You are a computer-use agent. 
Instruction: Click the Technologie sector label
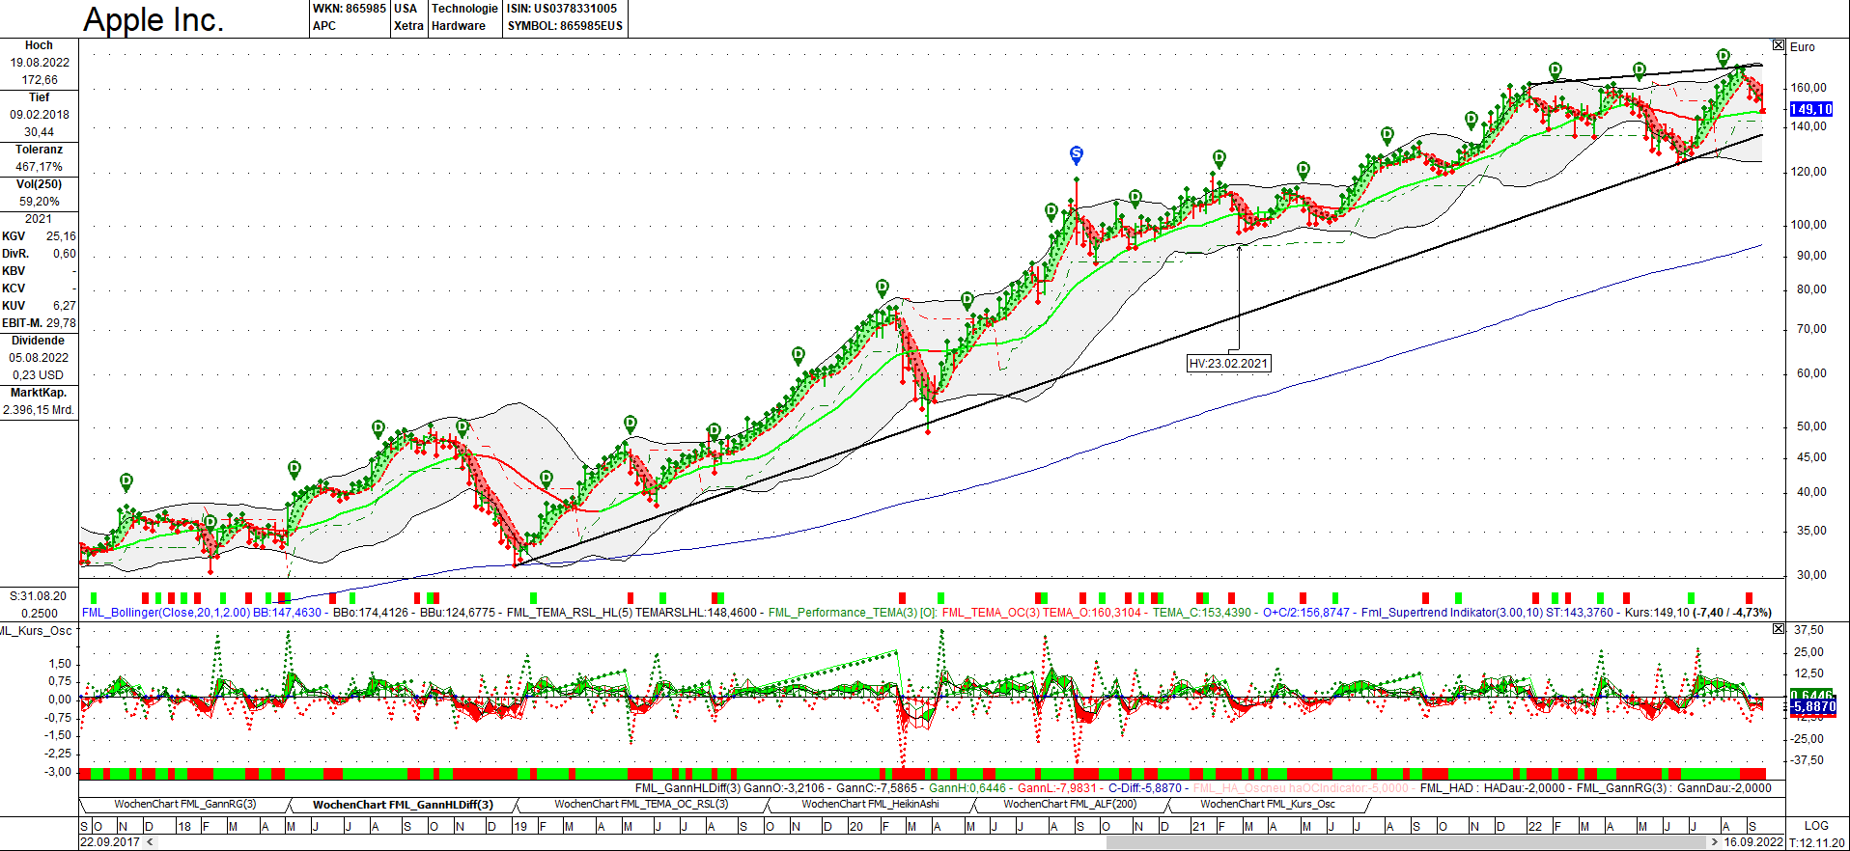pos(464,9)
